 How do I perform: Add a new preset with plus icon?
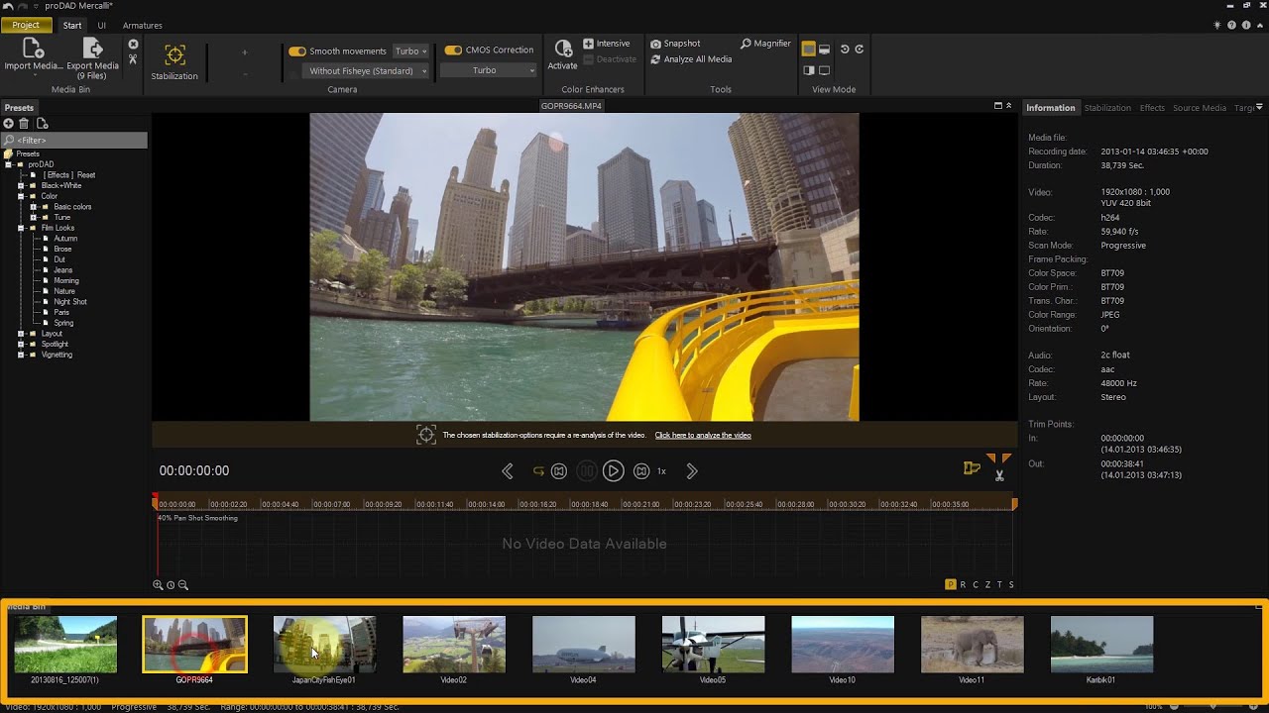tap(9, 124)
